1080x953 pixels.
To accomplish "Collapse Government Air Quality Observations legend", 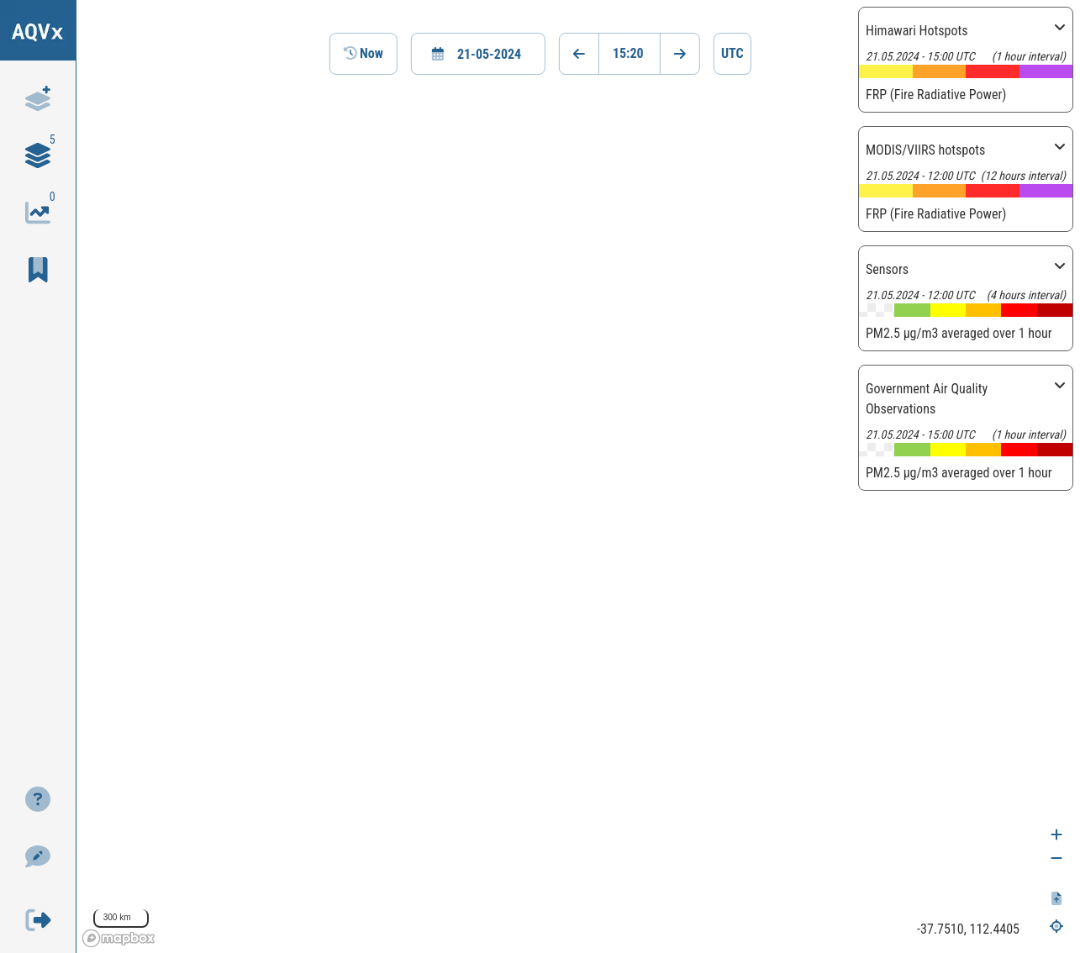I will coord(1060,386).
